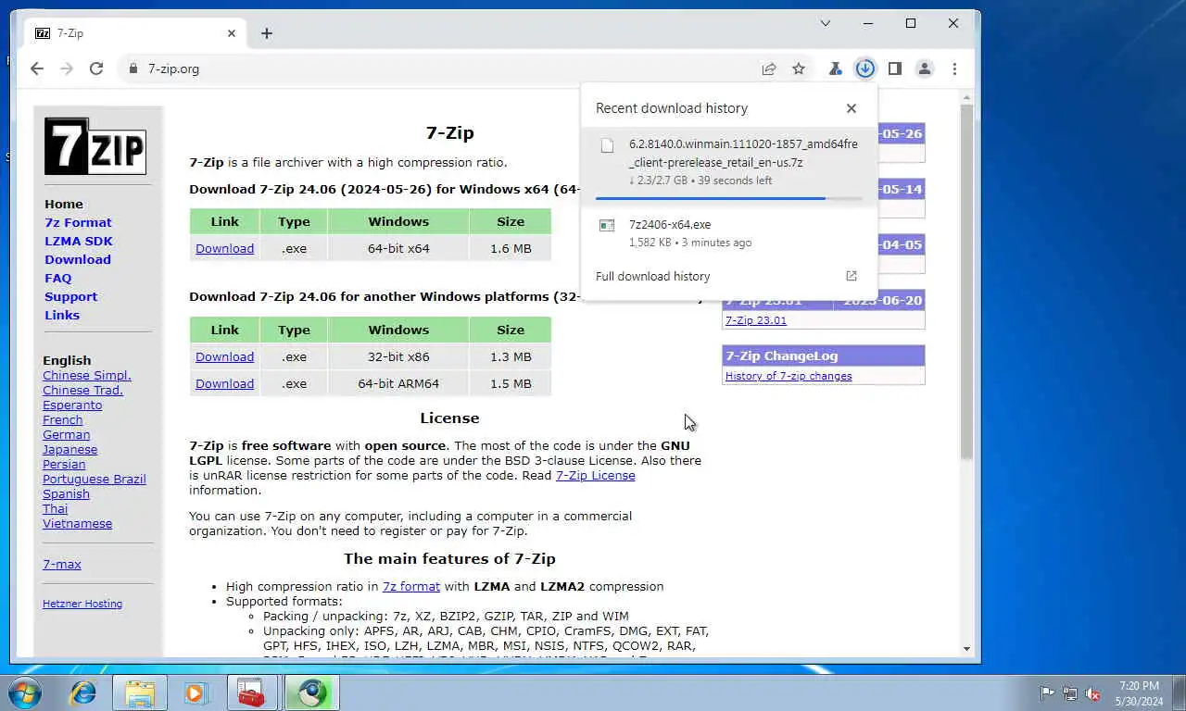Switch language to Vietnamese
Screen dimensions: 1186x711
[77, 523]
